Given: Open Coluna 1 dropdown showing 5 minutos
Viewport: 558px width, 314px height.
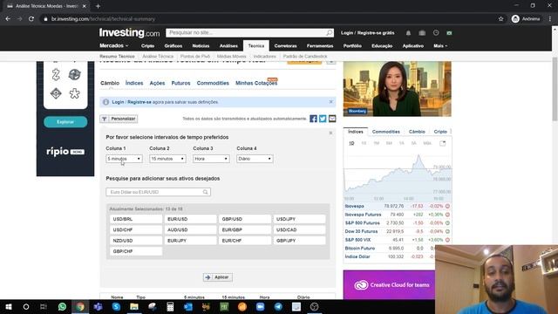Looking at the screenshot, I should (x=124, y=159).
